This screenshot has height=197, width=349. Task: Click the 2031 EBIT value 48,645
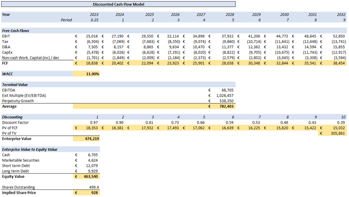click(310, 36)
